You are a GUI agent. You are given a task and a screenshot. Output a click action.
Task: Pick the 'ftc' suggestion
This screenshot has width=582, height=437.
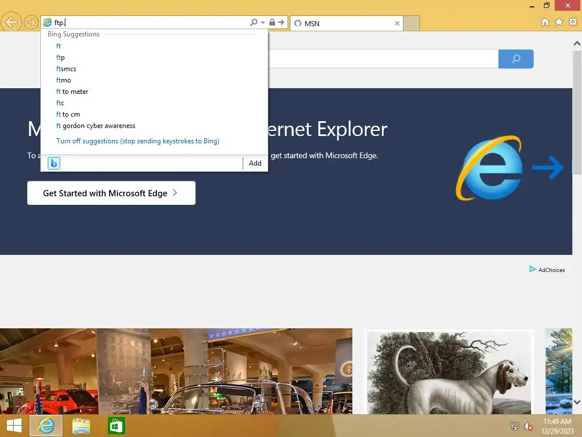[154, 103]
